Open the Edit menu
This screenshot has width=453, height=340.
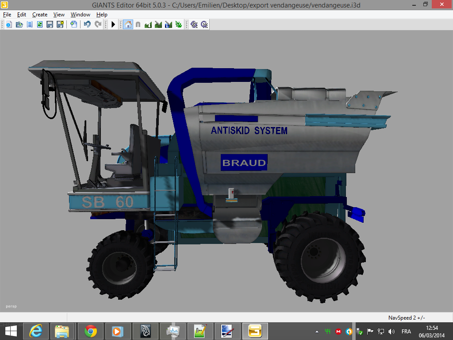point(22,15)
